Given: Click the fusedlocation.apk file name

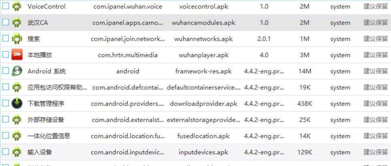Looking at the screenshot, I should coord(204,136).
